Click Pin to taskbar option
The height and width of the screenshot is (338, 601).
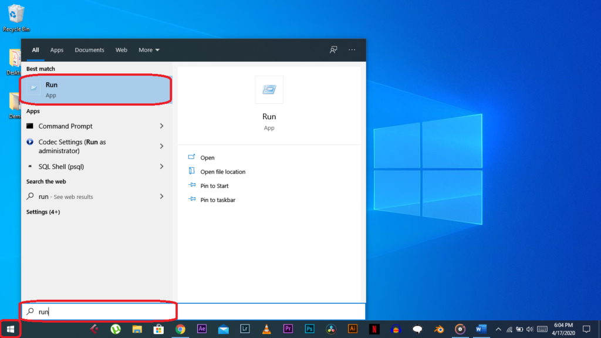coord(217,200)
